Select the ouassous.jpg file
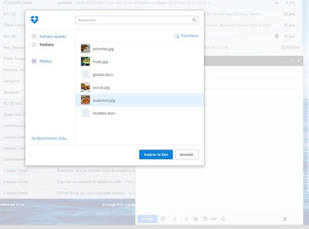 [x=140, y=100]
